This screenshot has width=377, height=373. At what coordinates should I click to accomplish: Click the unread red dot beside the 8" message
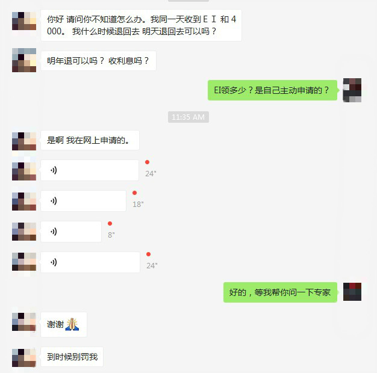point(110,224)
